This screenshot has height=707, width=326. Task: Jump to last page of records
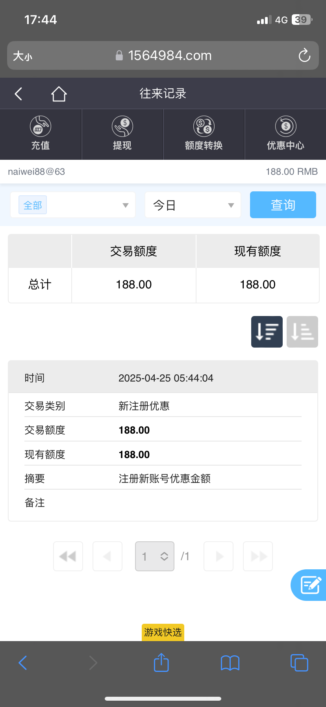258,556
